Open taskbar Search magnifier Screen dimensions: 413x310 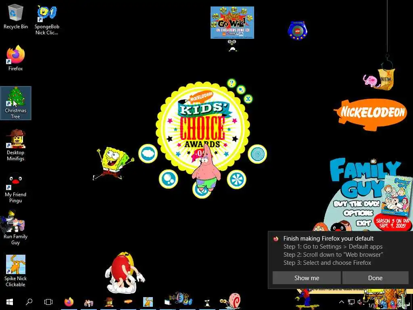[x=29, y=302]
